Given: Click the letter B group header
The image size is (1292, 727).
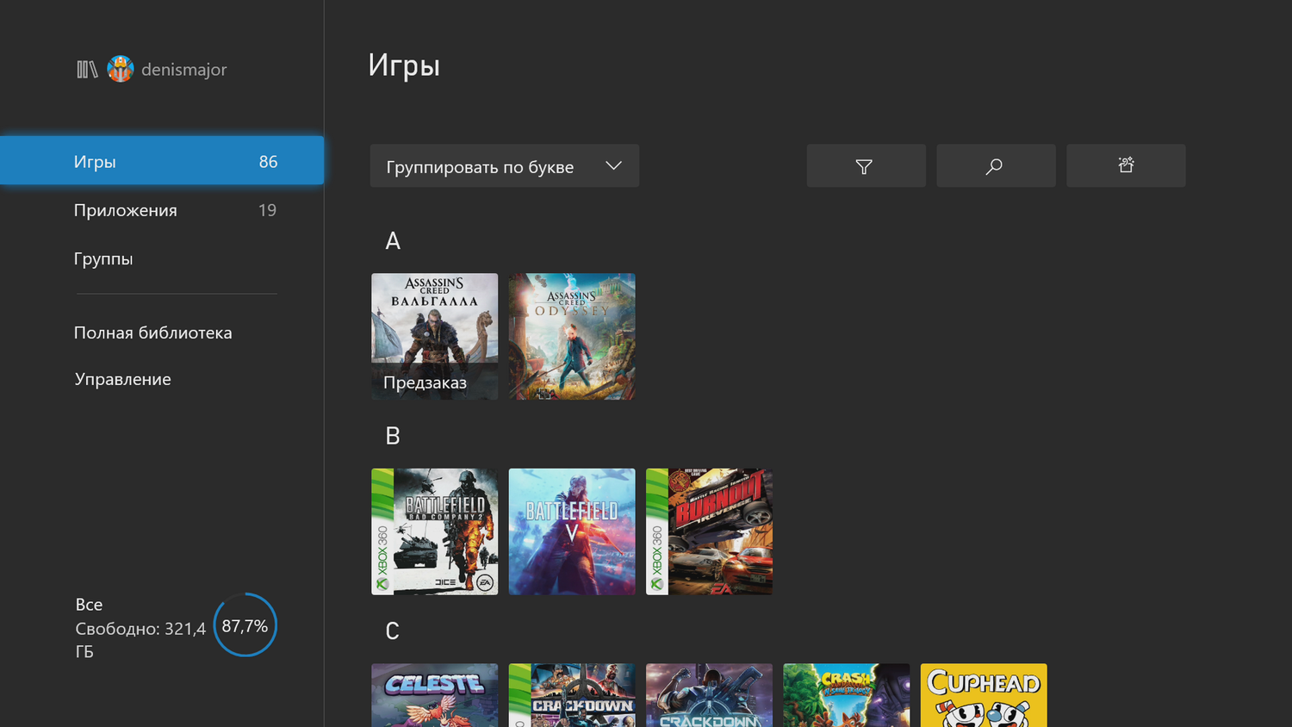Looking at the screenshot, I should (x=393, y=436).
